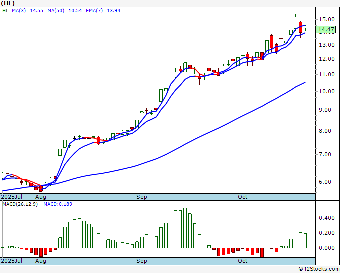Click the 12Stocks.com copyright link
Screen dimensions: 340x273
coord(319,269)
